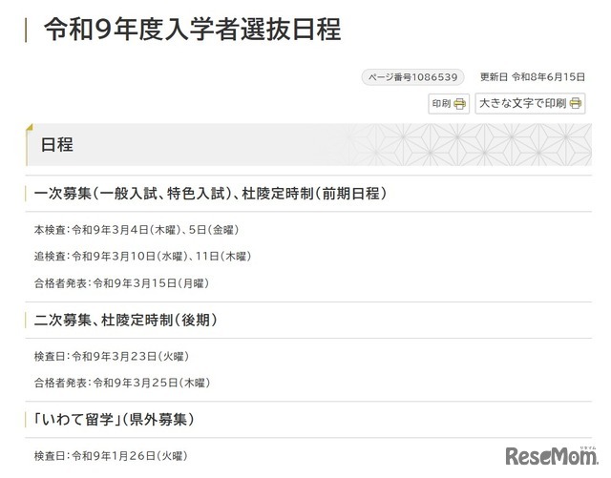Select the ページ番号1086539 badge
The width and height of the screenshot is (611, 478).
[413, 77]
